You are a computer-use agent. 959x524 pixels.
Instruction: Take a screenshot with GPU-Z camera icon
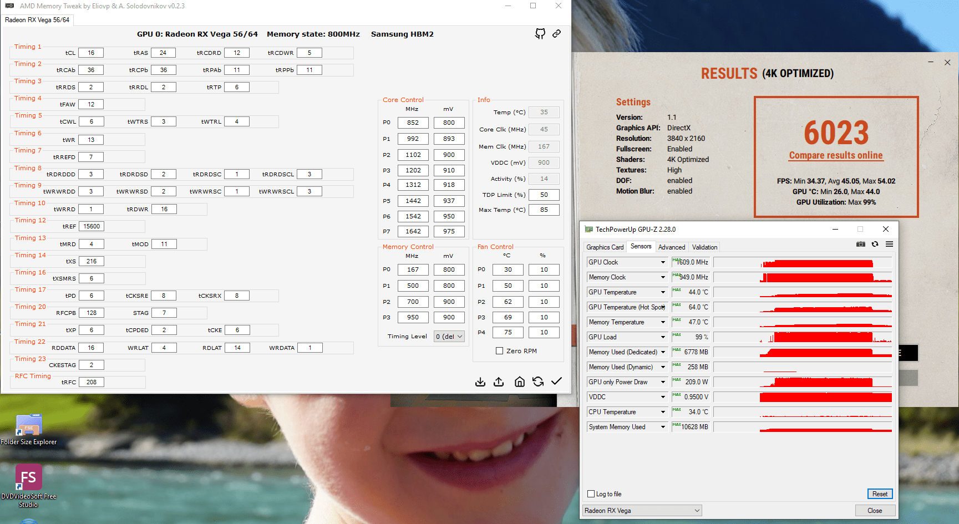861,244
